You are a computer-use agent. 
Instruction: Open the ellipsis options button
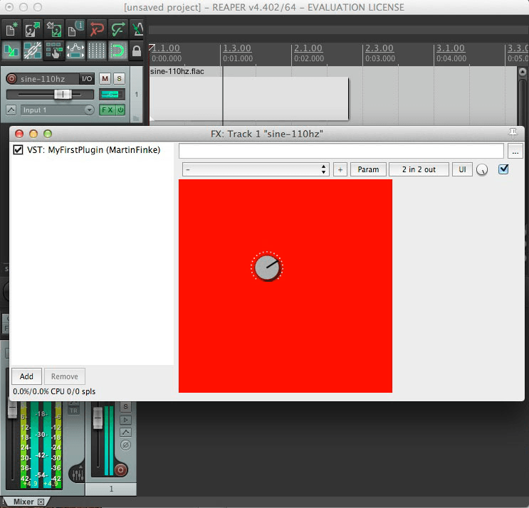[515, 151]
